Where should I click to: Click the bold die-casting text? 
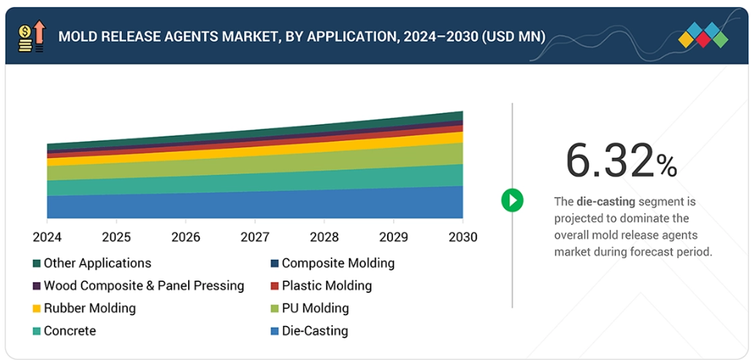(606, 202)
